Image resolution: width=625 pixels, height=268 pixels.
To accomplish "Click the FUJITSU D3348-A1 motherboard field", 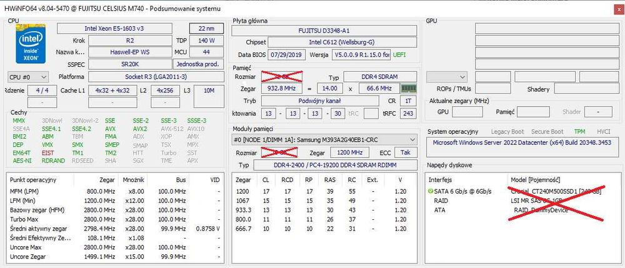I will coord(324,31).
